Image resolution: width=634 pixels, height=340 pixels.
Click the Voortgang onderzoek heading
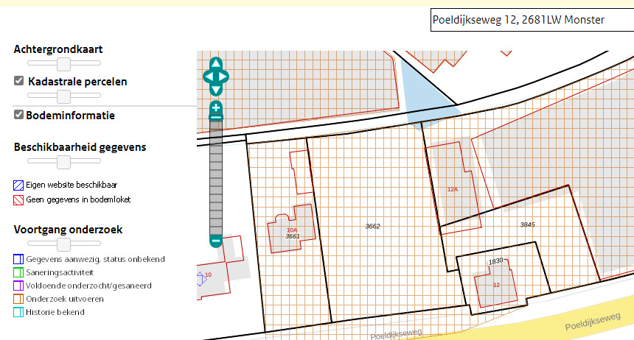click(68, 230)
